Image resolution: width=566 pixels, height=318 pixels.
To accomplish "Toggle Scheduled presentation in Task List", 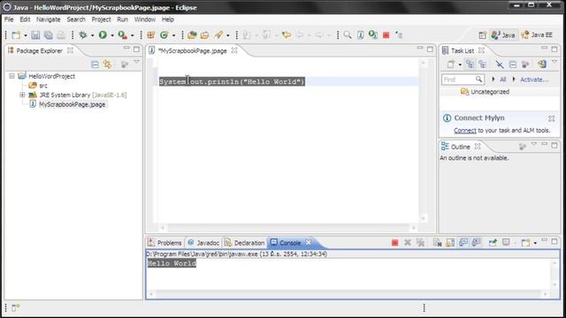I will [483, 64].
